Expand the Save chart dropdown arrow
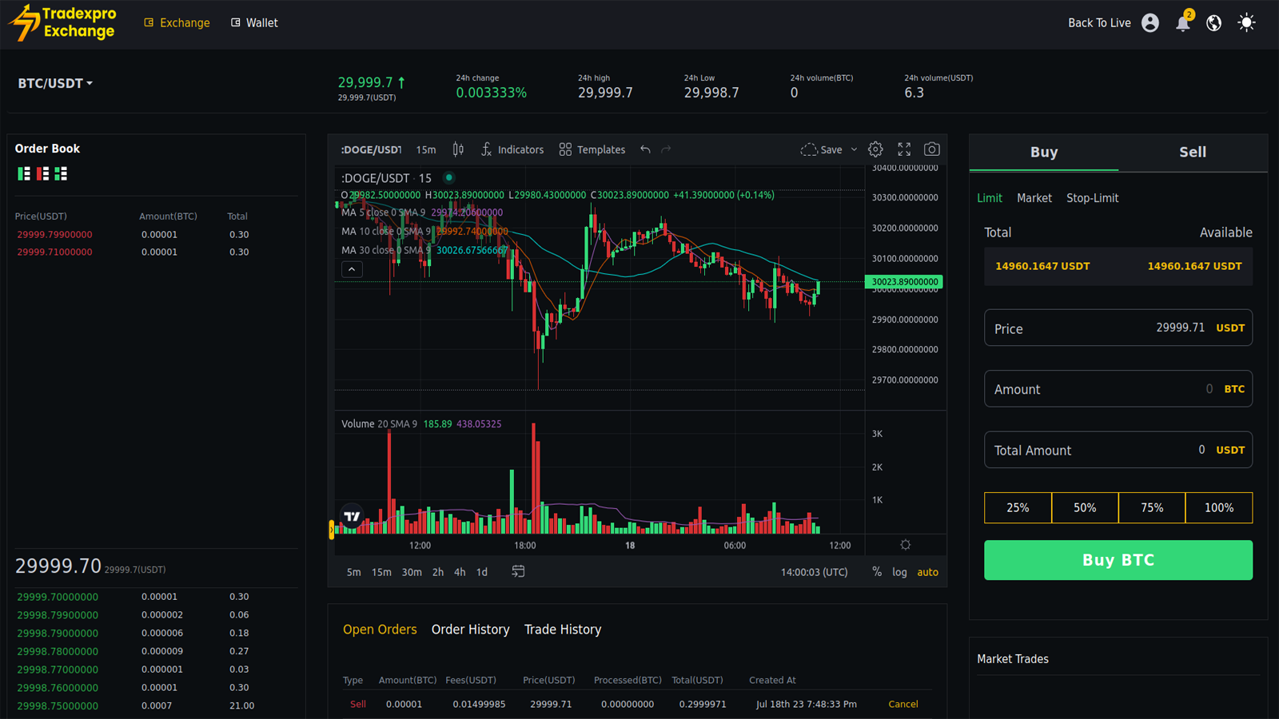Image resolution: width=1279 pixels, height=719 pixels. [854, 149]
